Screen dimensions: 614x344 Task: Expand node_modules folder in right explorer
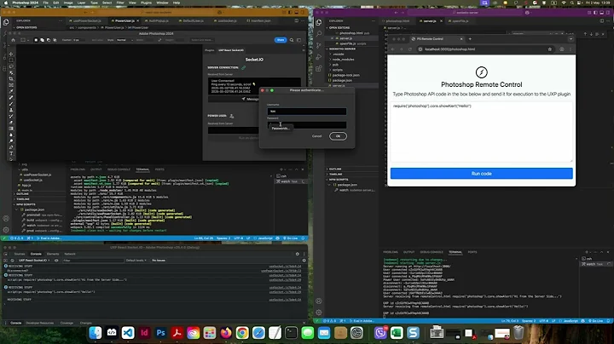point(343,60)
